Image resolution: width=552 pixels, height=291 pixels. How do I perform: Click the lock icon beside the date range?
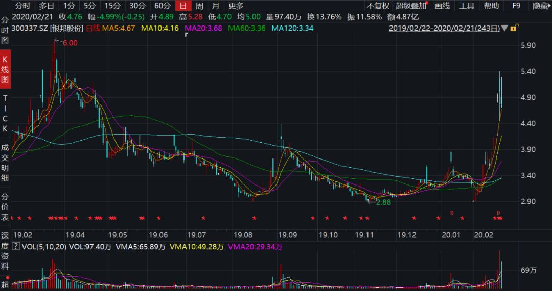coord(513,28)
